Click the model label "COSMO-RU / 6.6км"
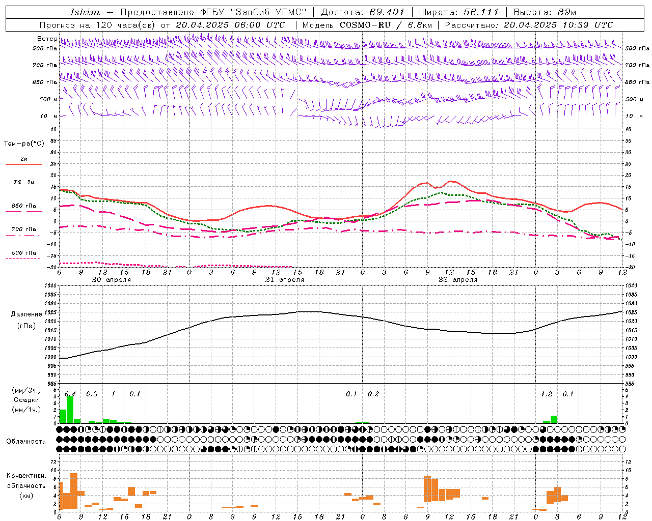652x521 pixels. (x=386, y=25)
